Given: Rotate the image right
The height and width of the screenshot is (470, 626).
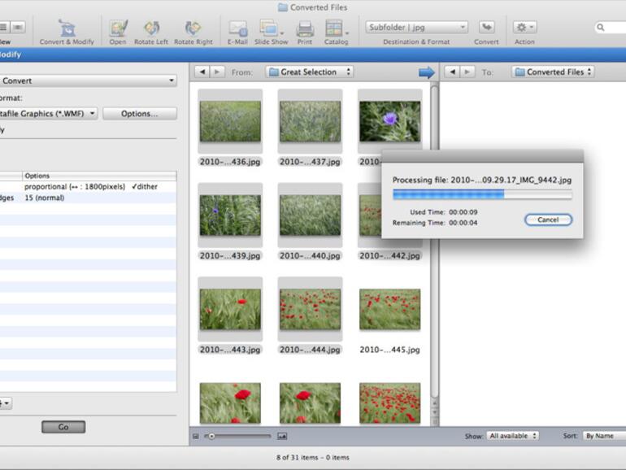Looking at the screenshot, I should pyautogui.click(x=193, y=29).
